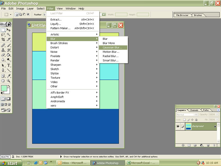Select the Eraser tool

[x=3, y=55]
